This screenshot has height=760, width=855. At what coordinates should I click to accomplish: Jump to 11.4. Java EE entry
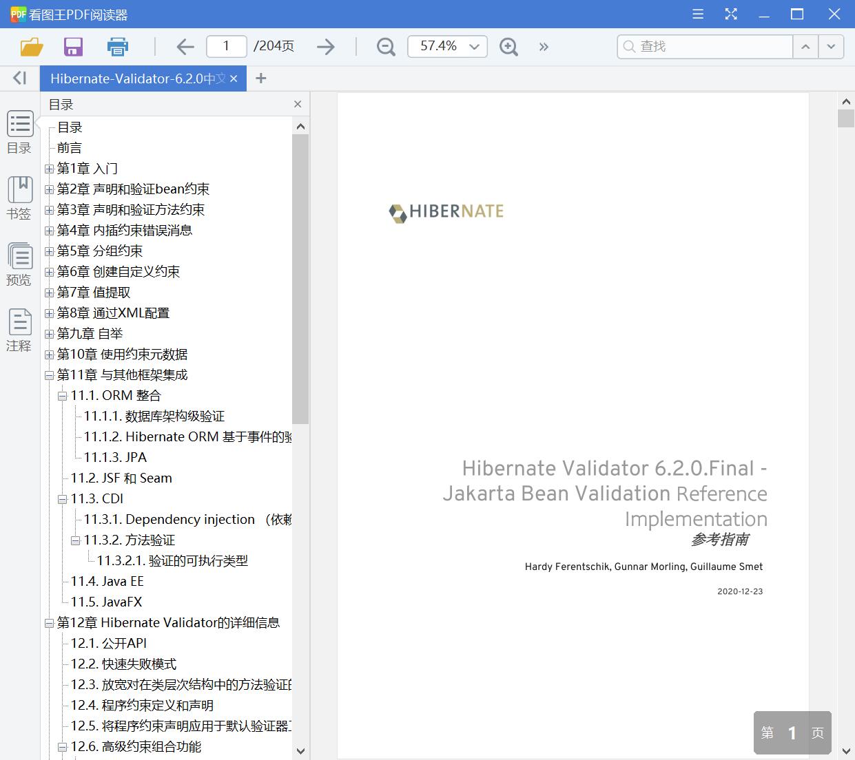point(107,582)
